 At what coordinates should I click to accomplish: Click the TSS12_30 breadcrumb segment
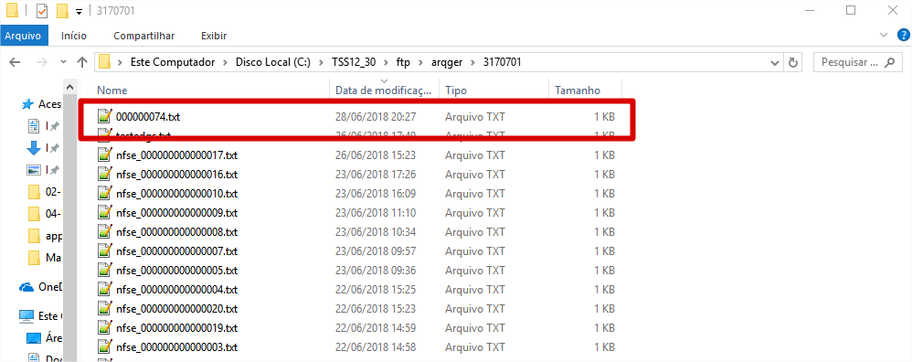353,61
